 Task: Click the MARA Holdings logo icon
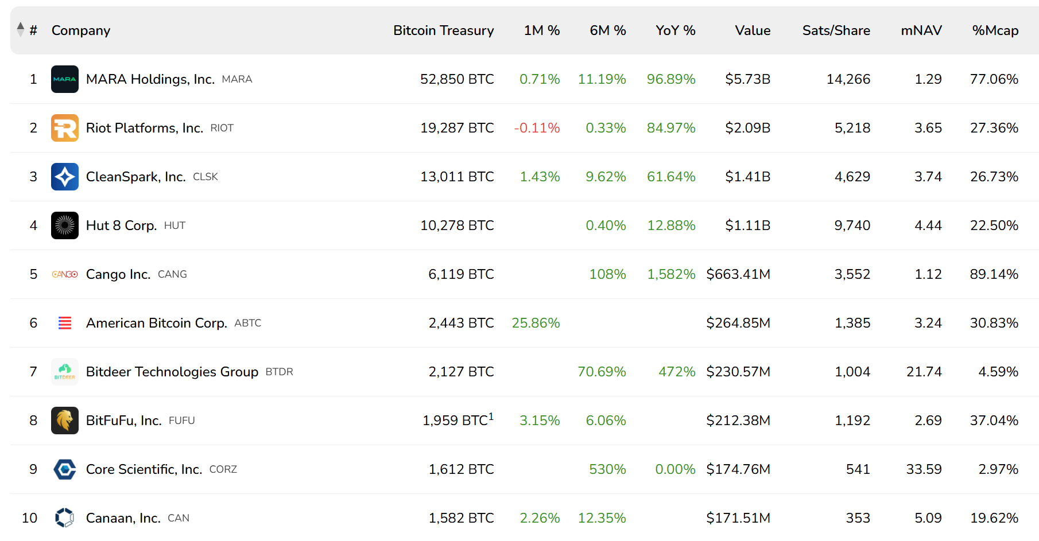coord(64,79)
